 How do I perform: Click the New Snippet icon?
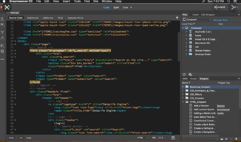(x=226, y=139)
